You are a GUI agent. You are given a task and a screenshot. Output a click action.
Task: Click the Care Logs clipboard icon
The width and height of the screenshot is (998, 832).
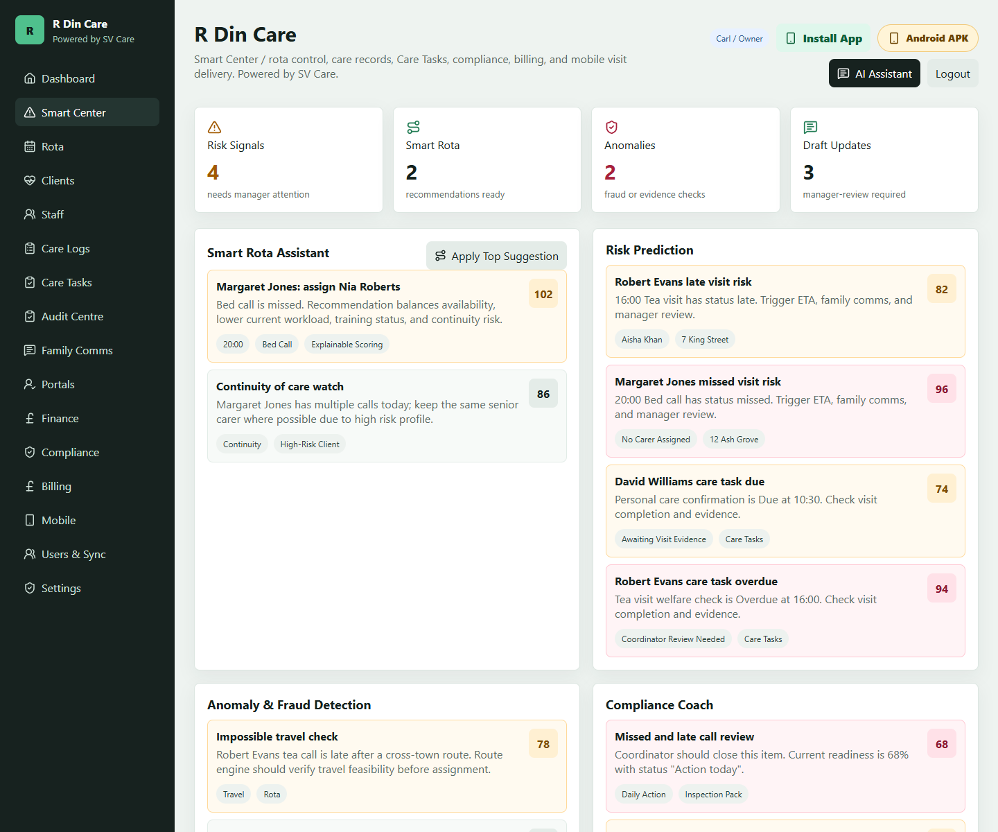[30, 248]
